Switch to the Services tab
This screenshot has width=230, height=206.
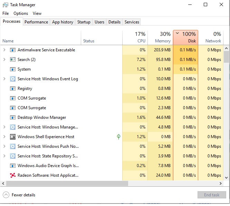[132, 22]
